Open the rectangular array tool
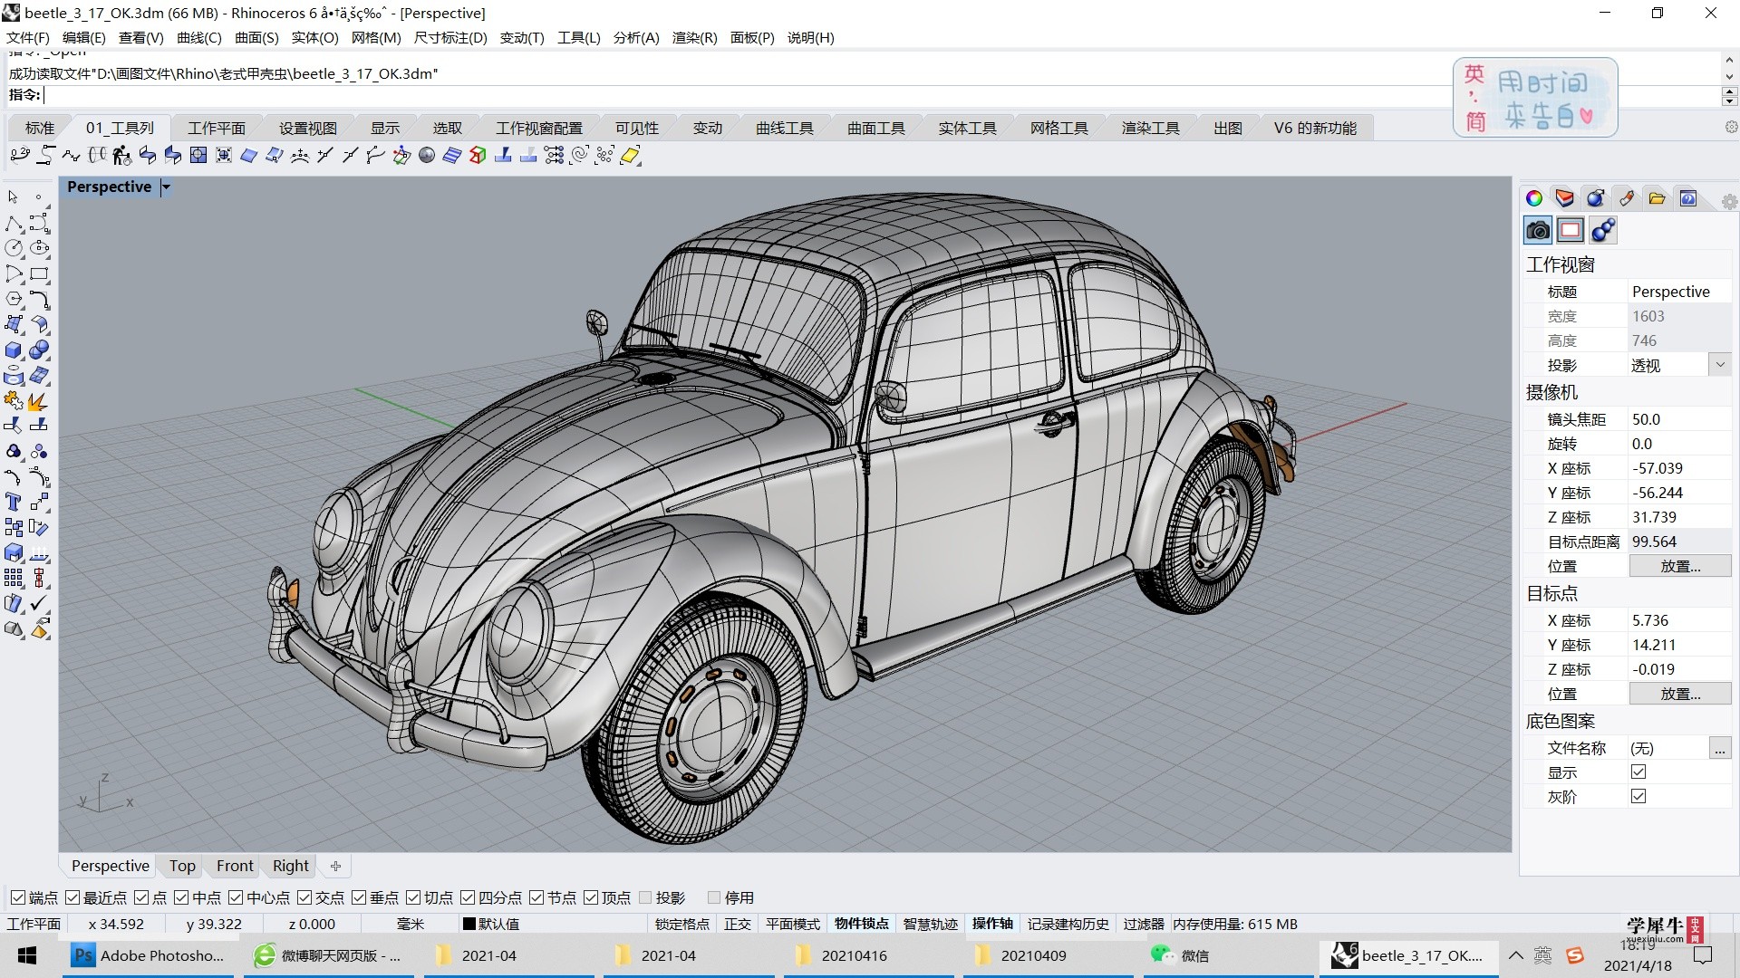The image size is (1740, 978). coord(14,579)
